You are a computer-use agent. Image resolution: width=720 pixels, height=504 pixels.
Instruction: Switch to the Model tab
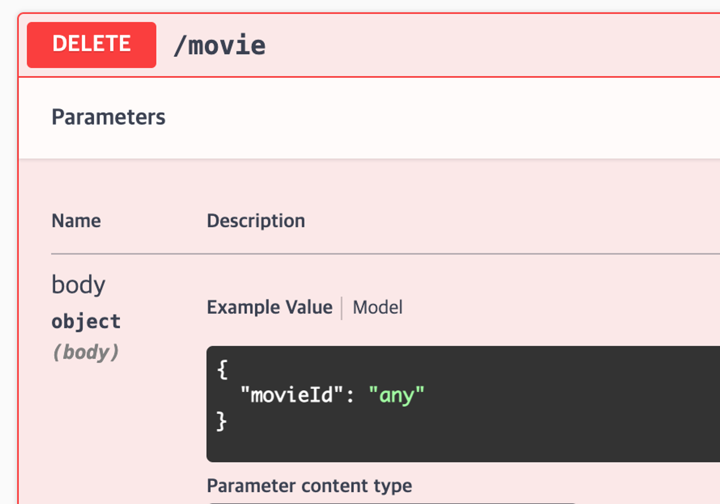pyautogui.click(x=377, y=307)
